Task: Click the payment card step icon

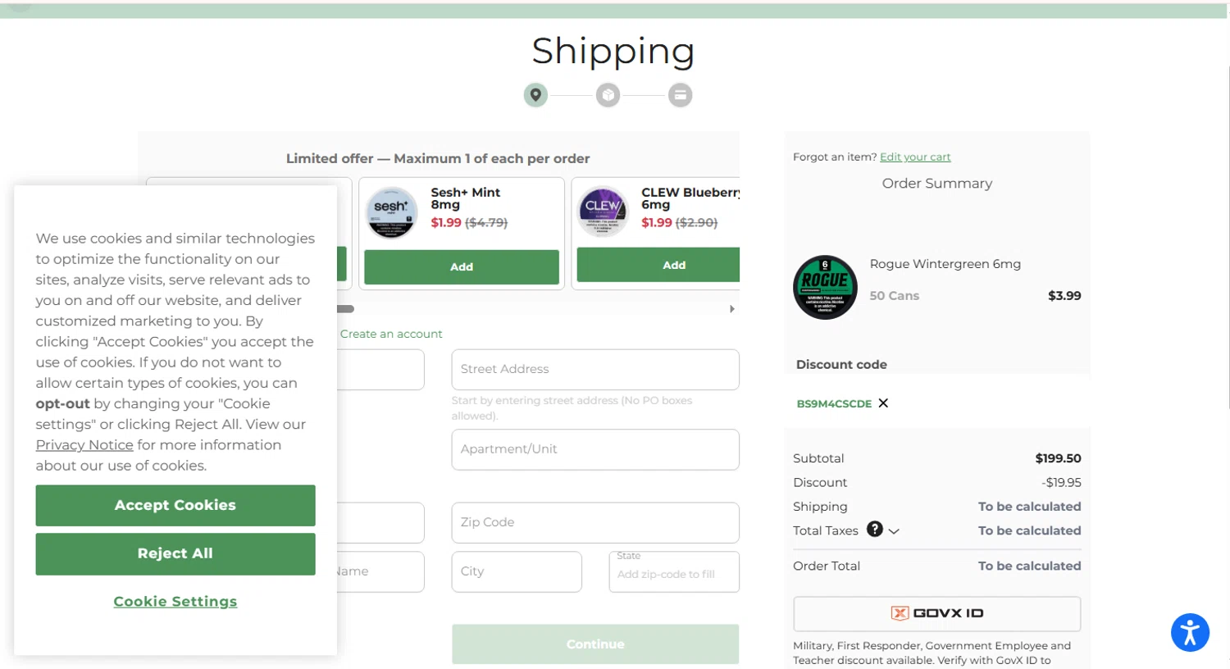Action: (x=680, y=95)
